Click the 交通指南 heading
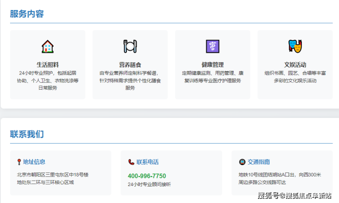 259,162
